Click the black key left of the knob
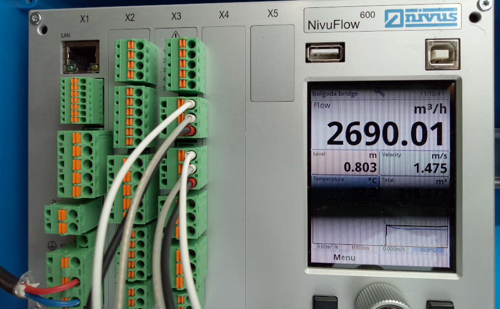 (x=325, y=302)
